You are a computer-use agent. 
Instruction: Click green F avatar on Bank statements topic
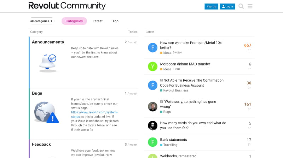(152, 142)
